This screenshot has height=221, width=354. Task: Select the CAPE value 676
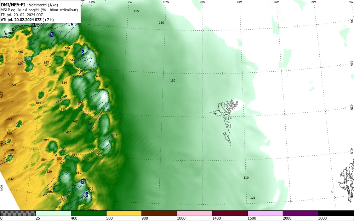tap(20, 52)
